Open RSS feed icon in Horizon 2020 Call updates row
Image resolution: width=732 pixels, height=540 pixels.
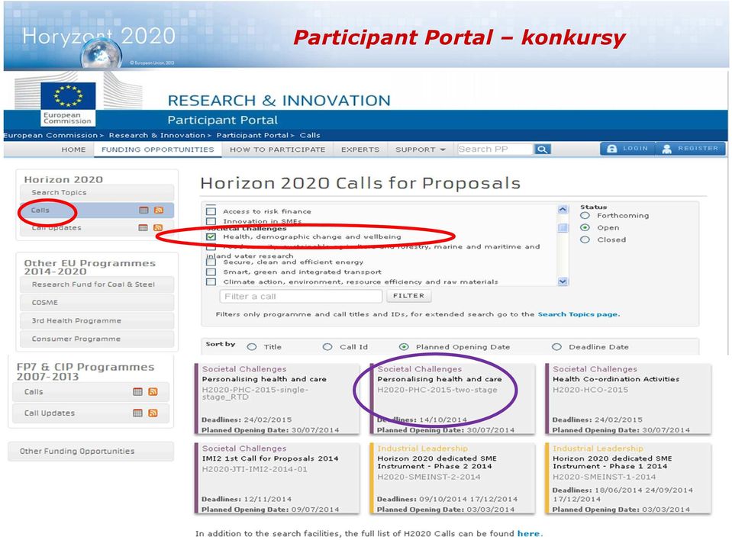click(x=158, y=227)
